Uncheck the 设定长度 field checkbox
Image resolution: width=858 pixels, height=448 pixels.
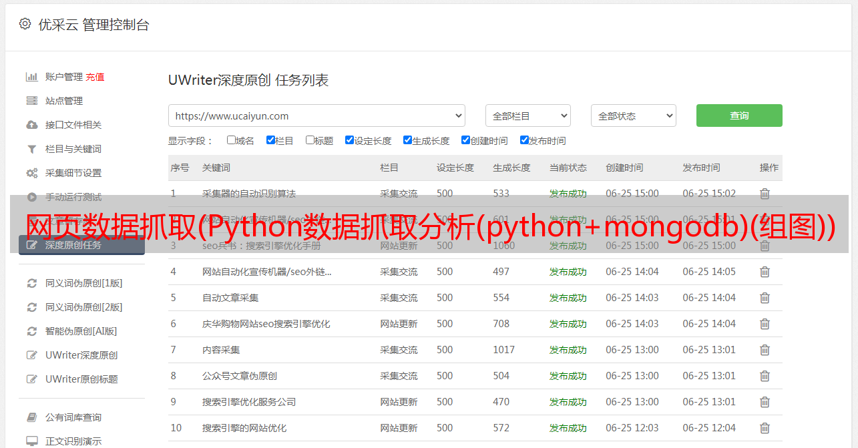pos(349,140)
